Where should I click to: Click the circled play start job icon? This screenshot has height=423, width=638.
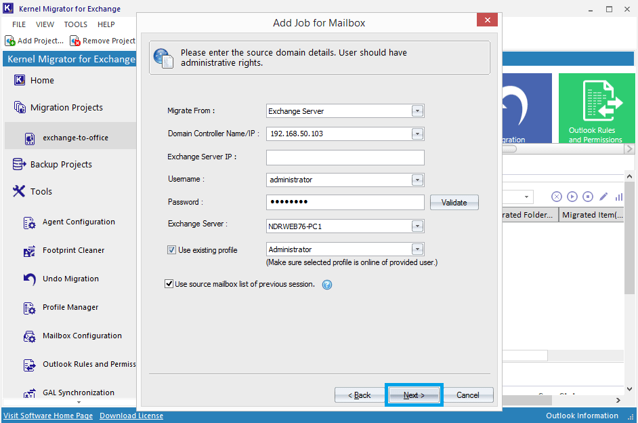(x=572, y=197)
